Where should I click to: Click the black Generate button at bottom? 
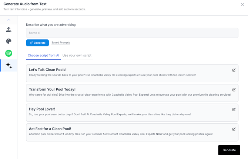(229, 150)
